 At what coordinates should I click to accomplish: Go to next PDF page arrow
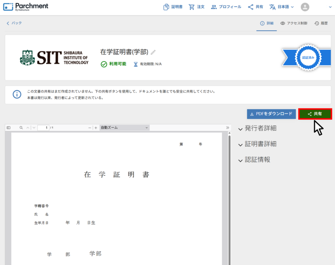(x=34, y=128)
